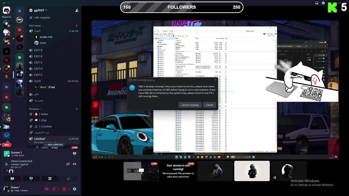The image size is (349, 196).
Task: Open Discord inbox icon at top right
Action: point(317,3)
